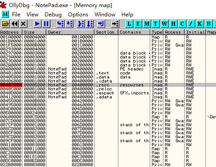Click address 00600000 row
216x167 pixels.
pyautogui.click(x=11, y=117)
